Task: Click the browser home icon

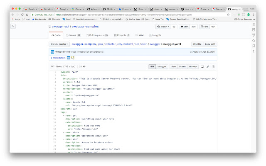Action: 27,15
